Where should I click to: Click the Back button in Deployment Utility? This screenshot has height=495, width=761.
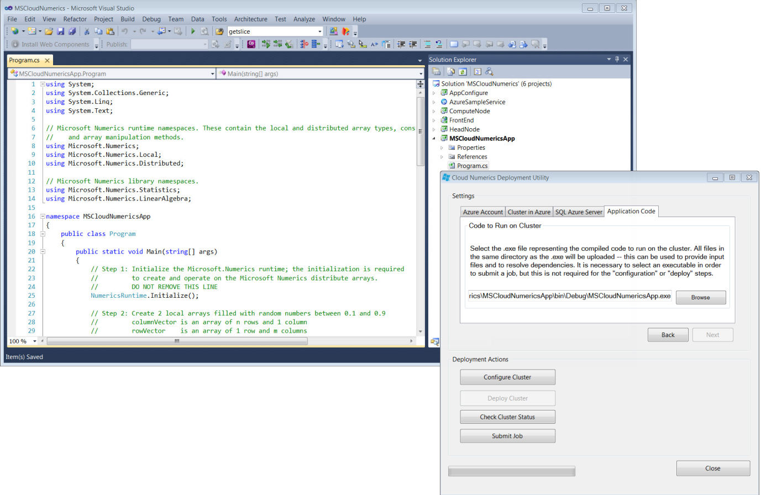[668, 335]
